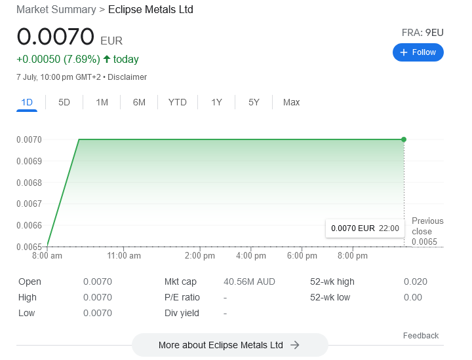Open the Disclaimer link

[x=127, y=77]
